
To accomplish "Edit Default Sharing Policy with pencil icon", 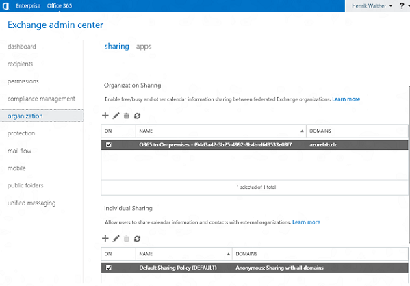I will pyautogui.click(x=116, y=238).
